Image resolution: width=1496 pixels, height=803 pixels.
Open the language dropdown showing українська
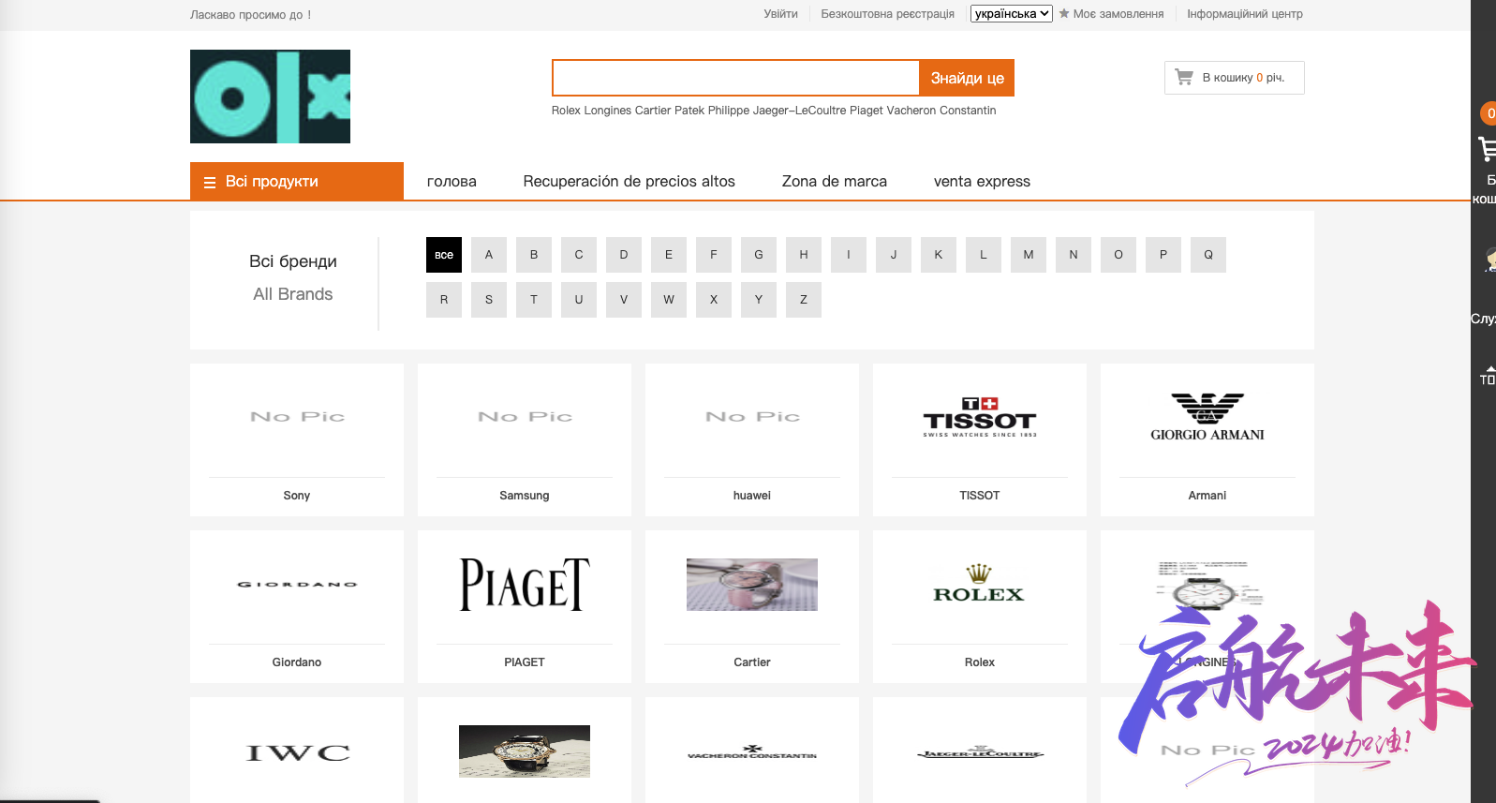coord(1012,14)
